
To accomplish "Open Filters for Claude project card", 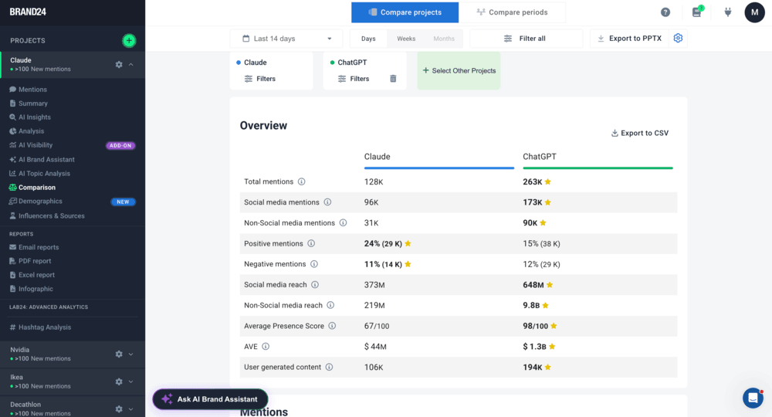I will pyautogui.click(x=260, y=79).
